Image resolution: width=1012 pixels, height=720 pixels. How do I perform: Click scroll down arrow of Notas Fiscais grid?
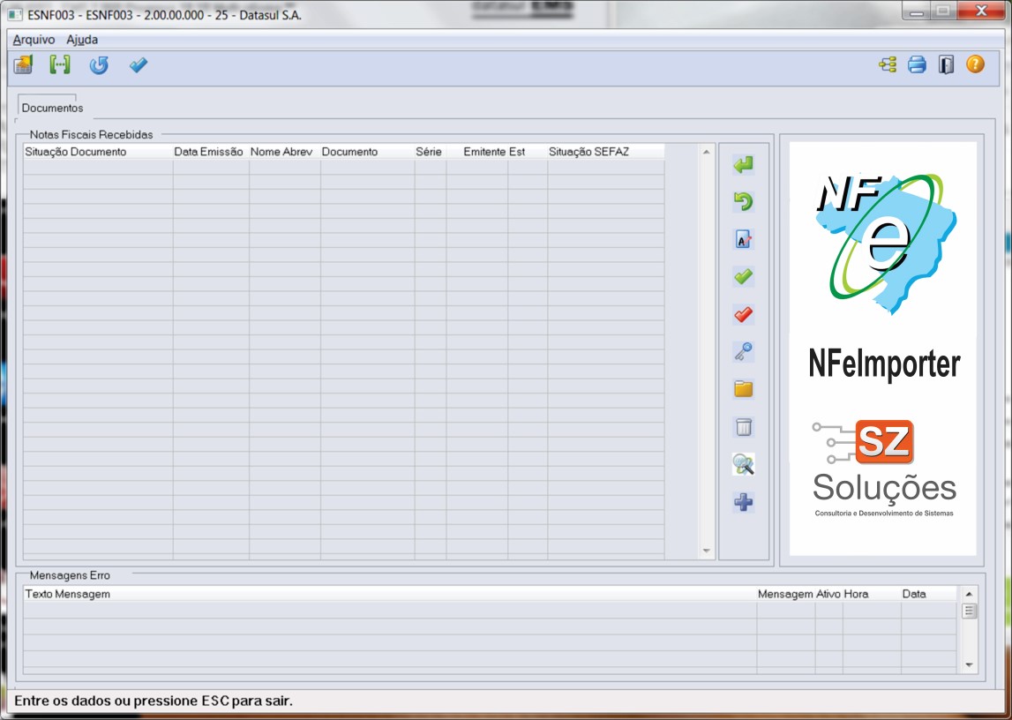coord(706,551)
